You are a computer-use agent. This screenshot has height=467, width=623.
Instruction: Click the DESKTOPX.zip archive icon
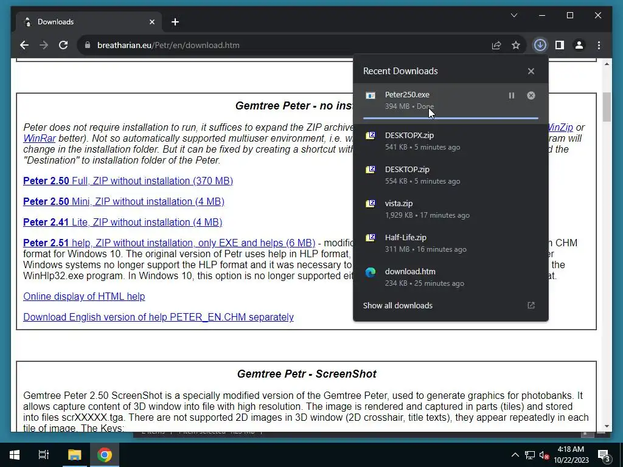(x=371, y=136)
